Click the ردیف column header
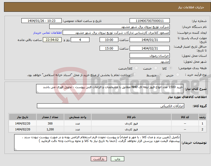The height and width of the screenshot is (166, 211). tap(202, 117)
